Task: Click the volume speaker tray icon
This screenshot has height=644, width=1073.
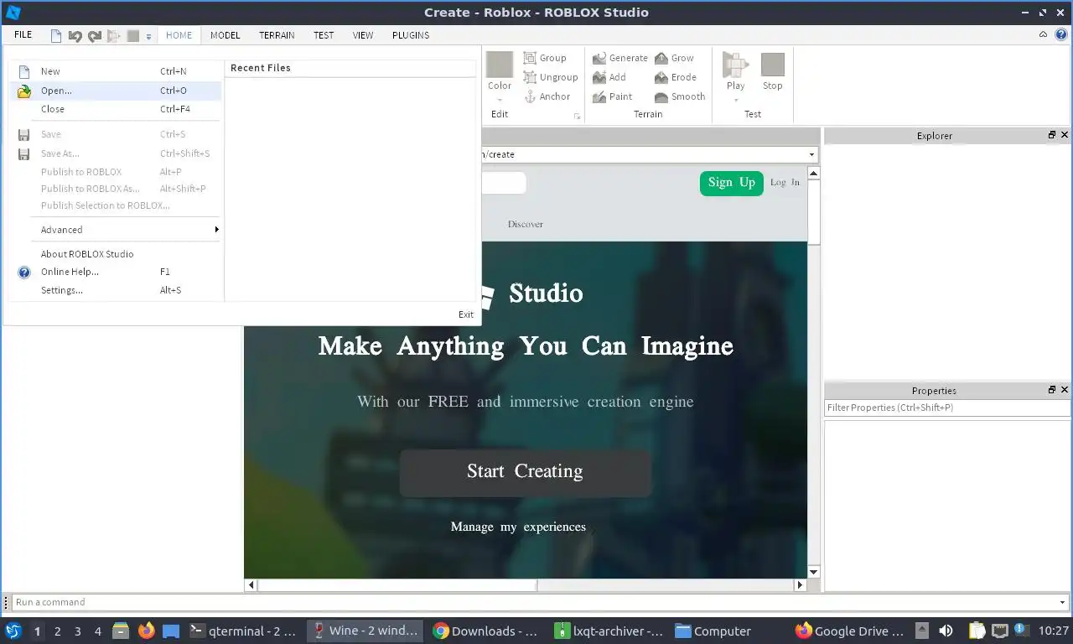Action: coord(946,631)
